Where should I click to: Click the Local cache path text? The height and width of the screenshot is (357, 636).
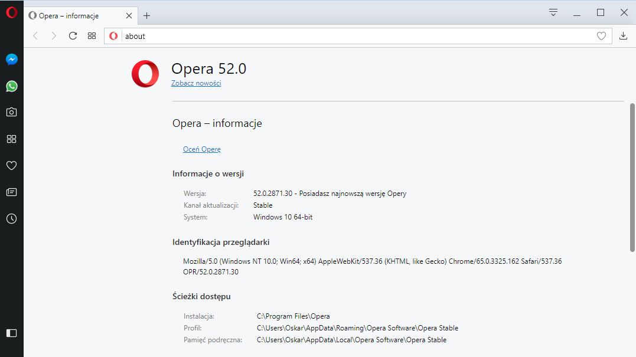click(x=351, y=339)
